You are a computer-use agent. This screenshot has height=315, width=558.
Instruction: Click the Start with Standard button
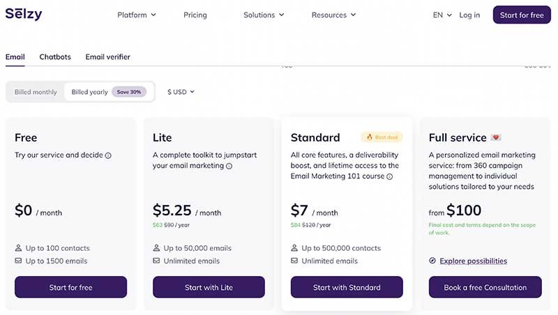coord(347,287)
